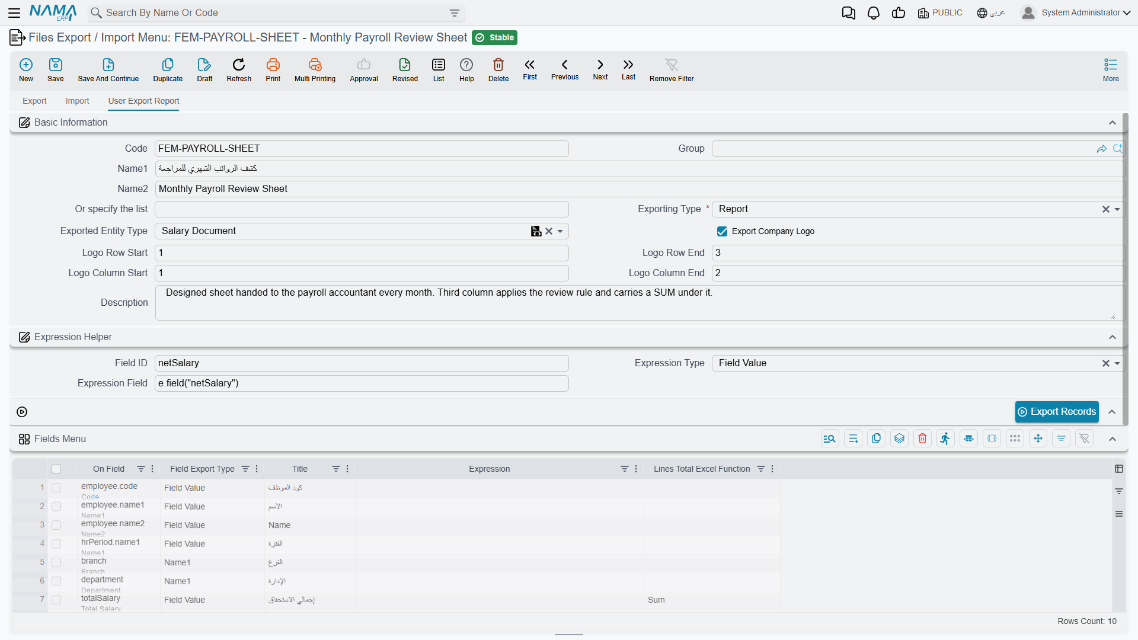Go to First record
The height and width of the screenshot is (640, 1138).
point(530,65)
